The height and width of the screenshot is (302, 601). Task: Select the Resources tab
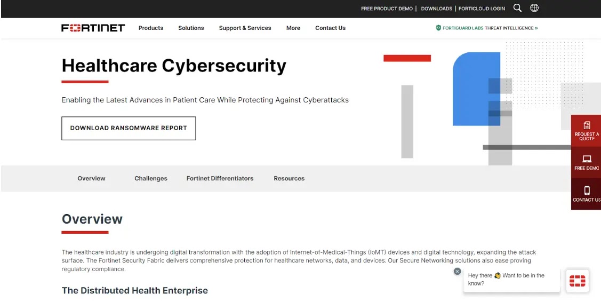click(x=289, y=178)
